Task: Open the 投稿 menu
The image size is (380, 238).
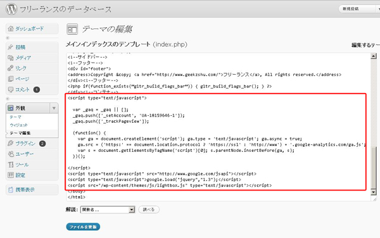Action: [x=20, y=47]
